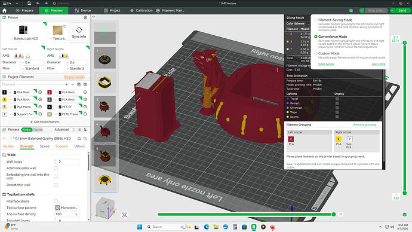Edit the filament 2 PLA Basic preset icon
This screenshot has width=412, height=232.
(x=85, y=92)
